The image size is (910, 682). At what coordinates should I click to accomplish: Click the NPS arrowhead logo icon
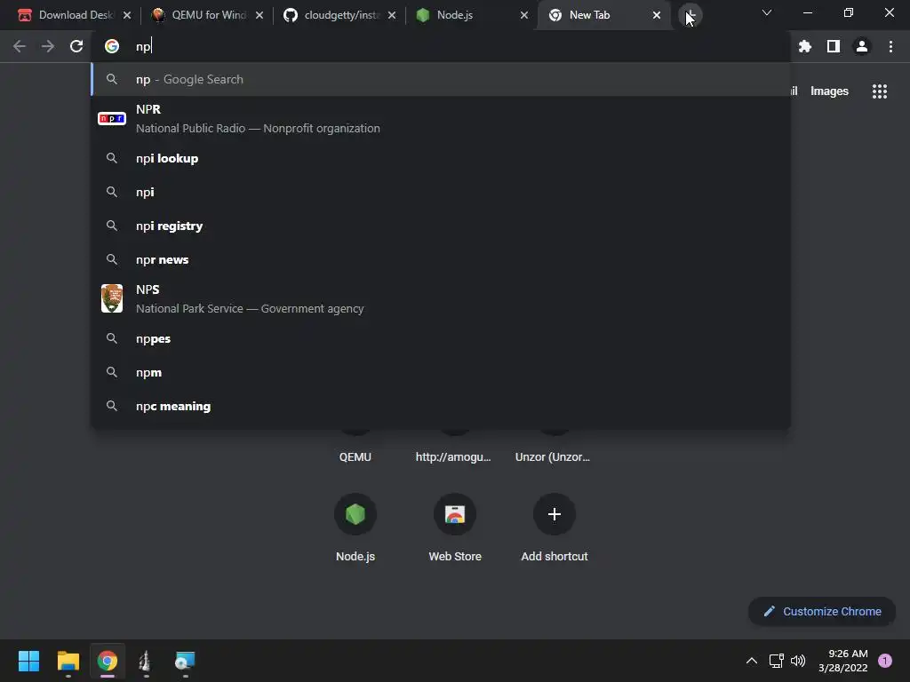[x=111, y=298]
